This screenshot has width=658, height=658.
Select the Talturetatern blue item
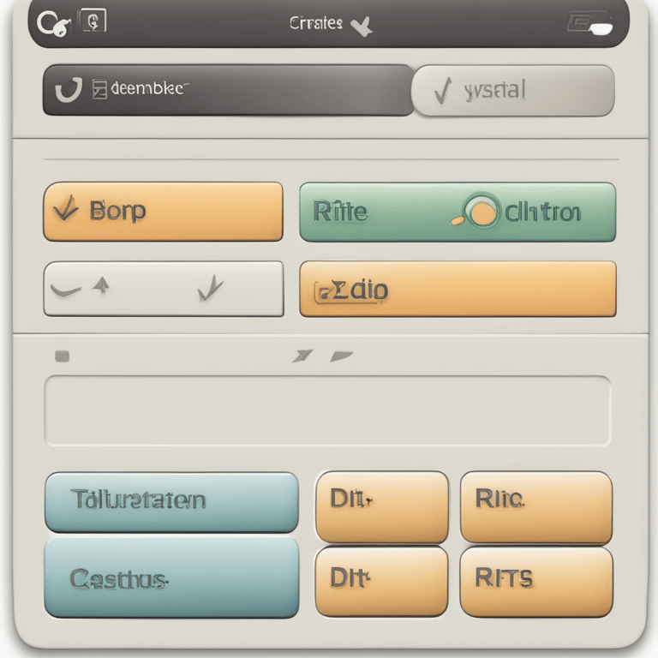[171, 502]
